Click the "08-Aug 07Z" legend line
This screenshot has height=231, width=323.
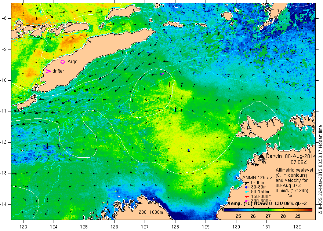click(x=287, y=186)
